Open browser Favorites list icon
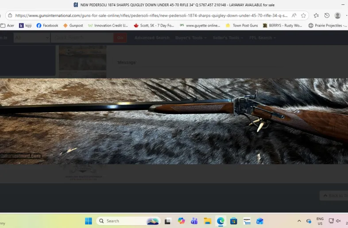 [x=316, y=15]
